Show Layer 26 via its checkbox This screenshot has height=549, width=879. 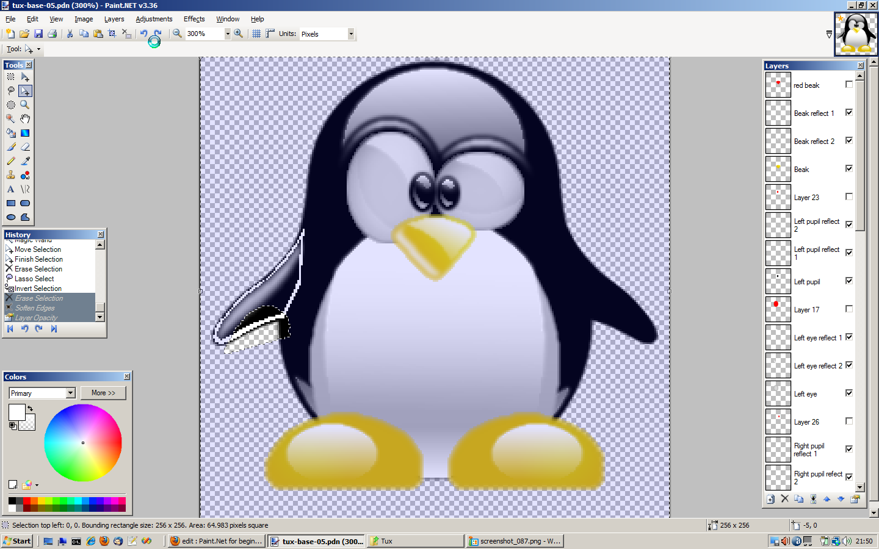849,421
